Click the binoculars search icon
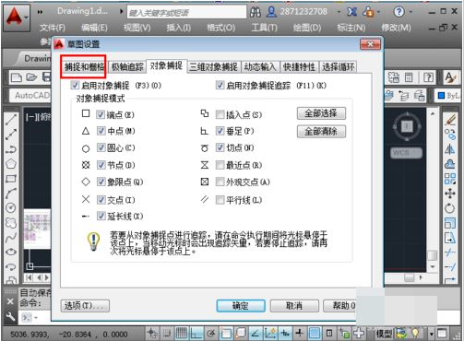Image resolution: width=464 pixels, height=341 pixels. pos(256,12)
